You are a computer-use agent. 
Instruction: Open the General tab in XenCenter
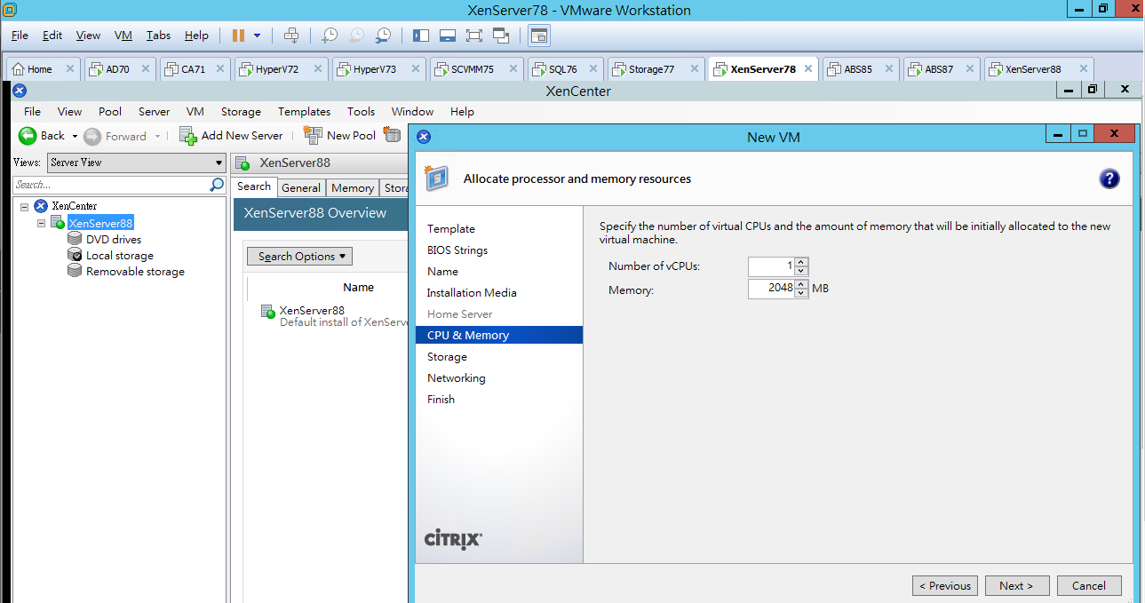pyautogui.click(x=301, y=187)
